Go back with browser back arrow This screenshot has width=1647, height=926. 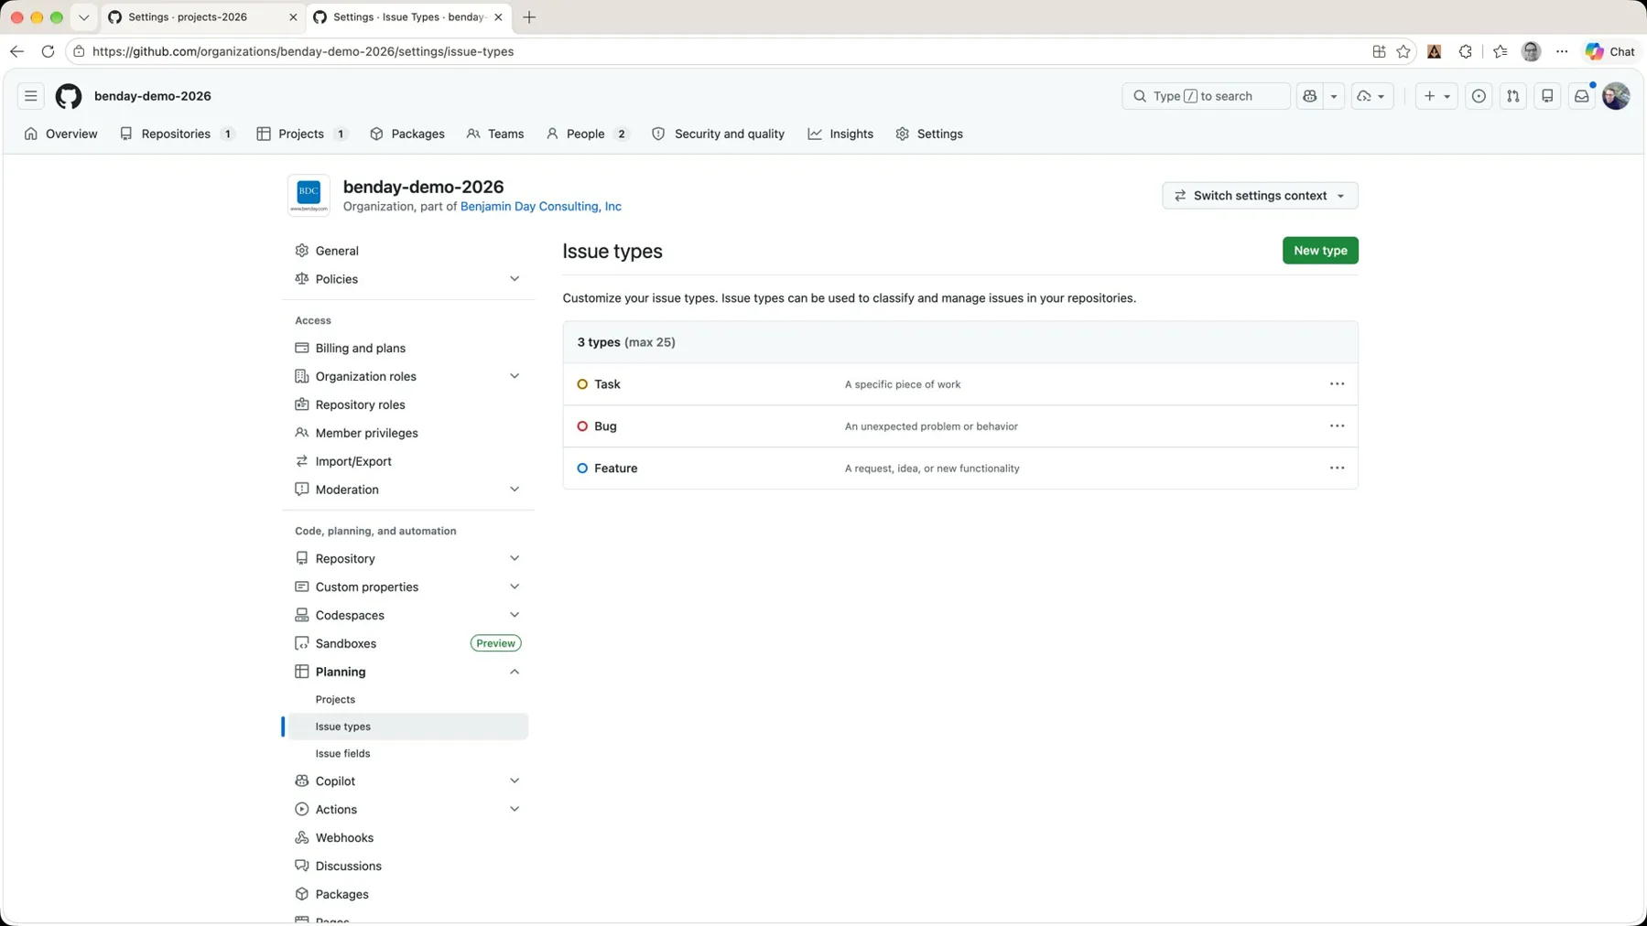pos(16,51)
